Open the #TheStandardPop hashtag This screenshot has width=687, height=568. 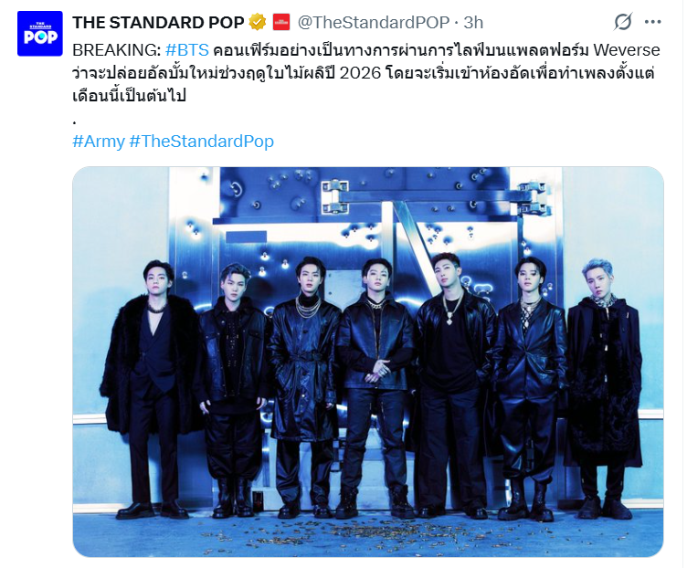click(x=202, y=142)
